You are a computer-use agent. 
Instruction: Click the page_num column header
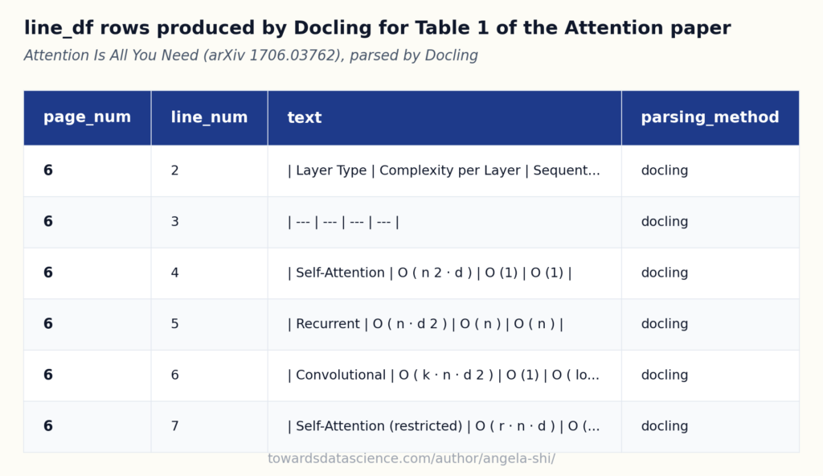tap(87, 117)
